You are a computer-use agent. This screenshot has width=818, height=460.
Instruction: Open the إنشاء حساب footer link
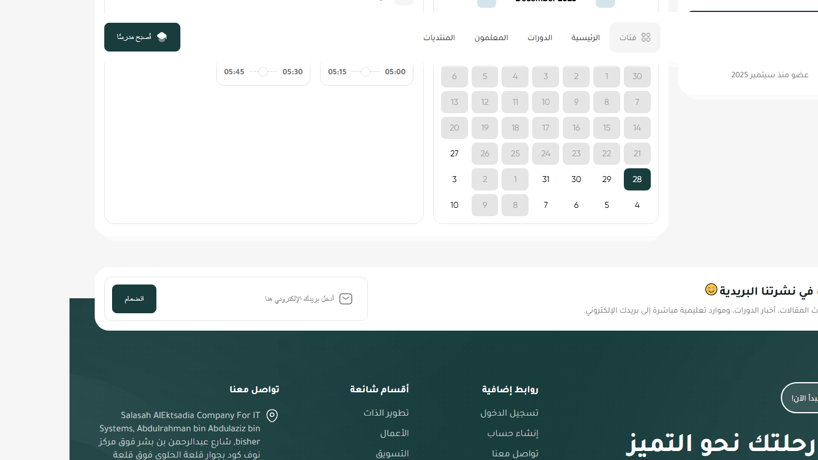tap(513, 433)
